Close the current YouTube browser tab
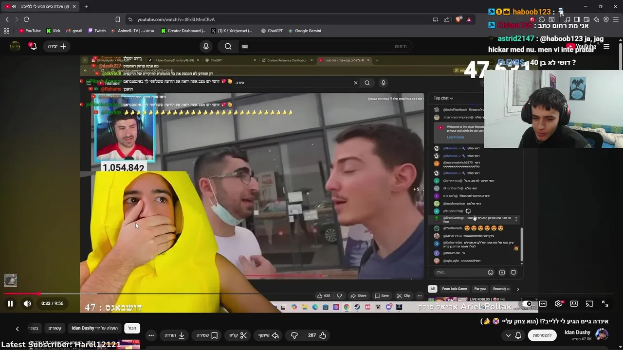 74,6
